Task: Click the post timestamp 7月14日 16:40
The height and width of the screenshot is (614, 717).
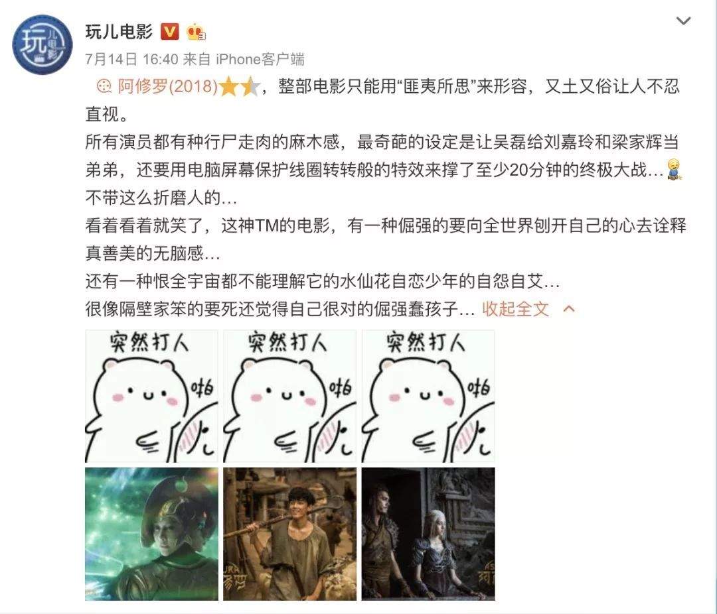Action: [x=131, y=59]
